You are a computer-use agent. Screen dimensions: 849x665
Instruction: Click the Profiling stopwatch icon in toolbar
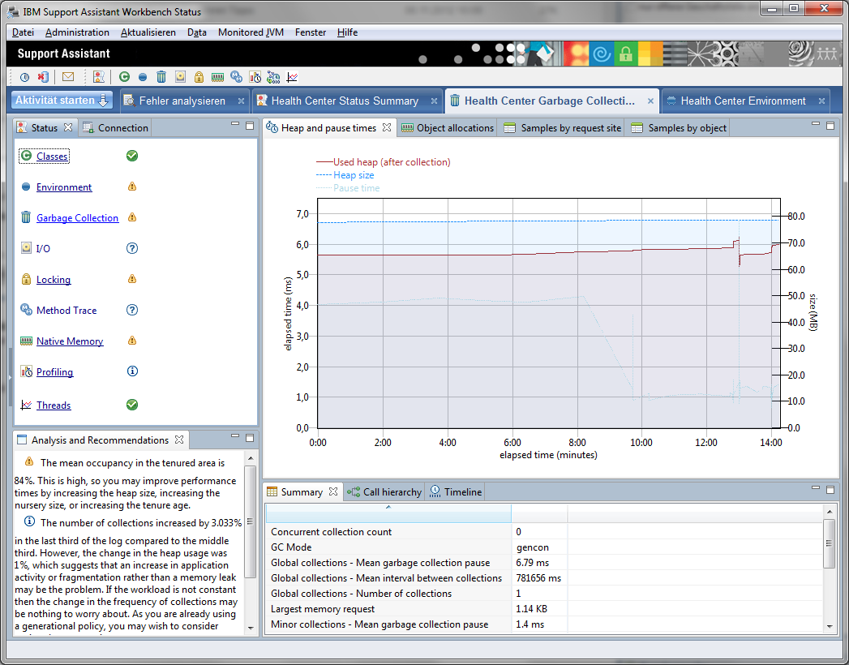(x=255, y=77)
